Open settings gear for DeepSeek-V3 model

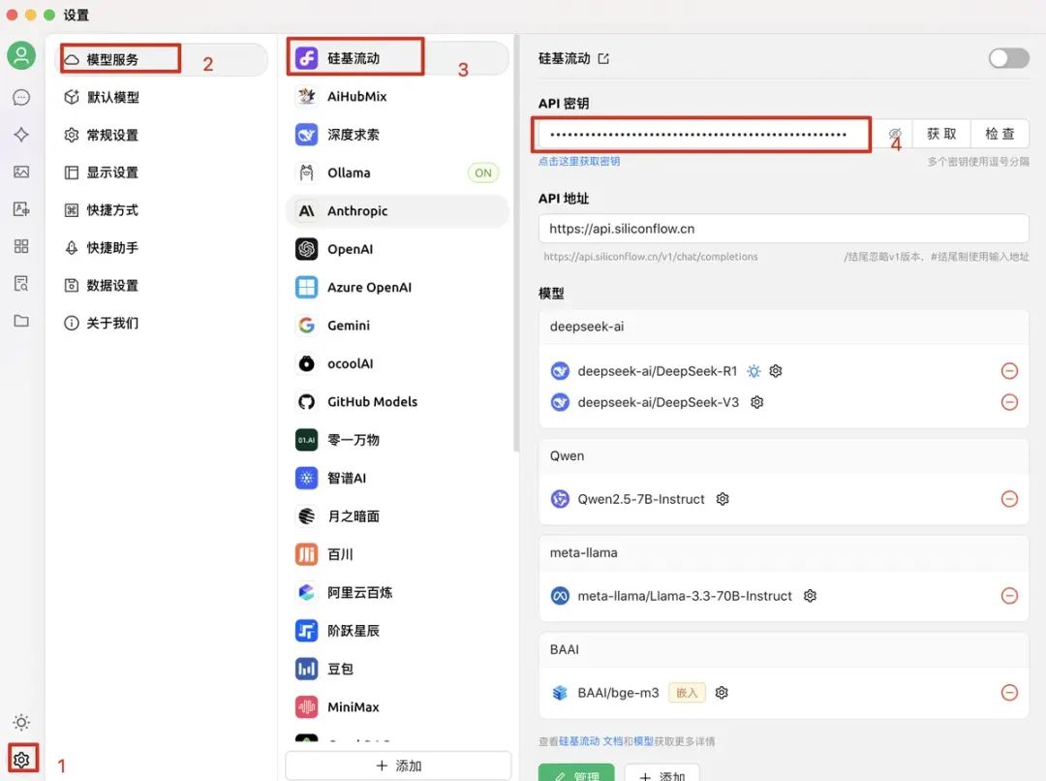[756, 402]
